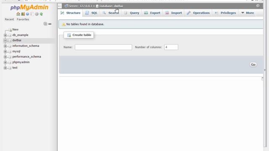Click the phpMyAdmin logo

coord(29,8)
